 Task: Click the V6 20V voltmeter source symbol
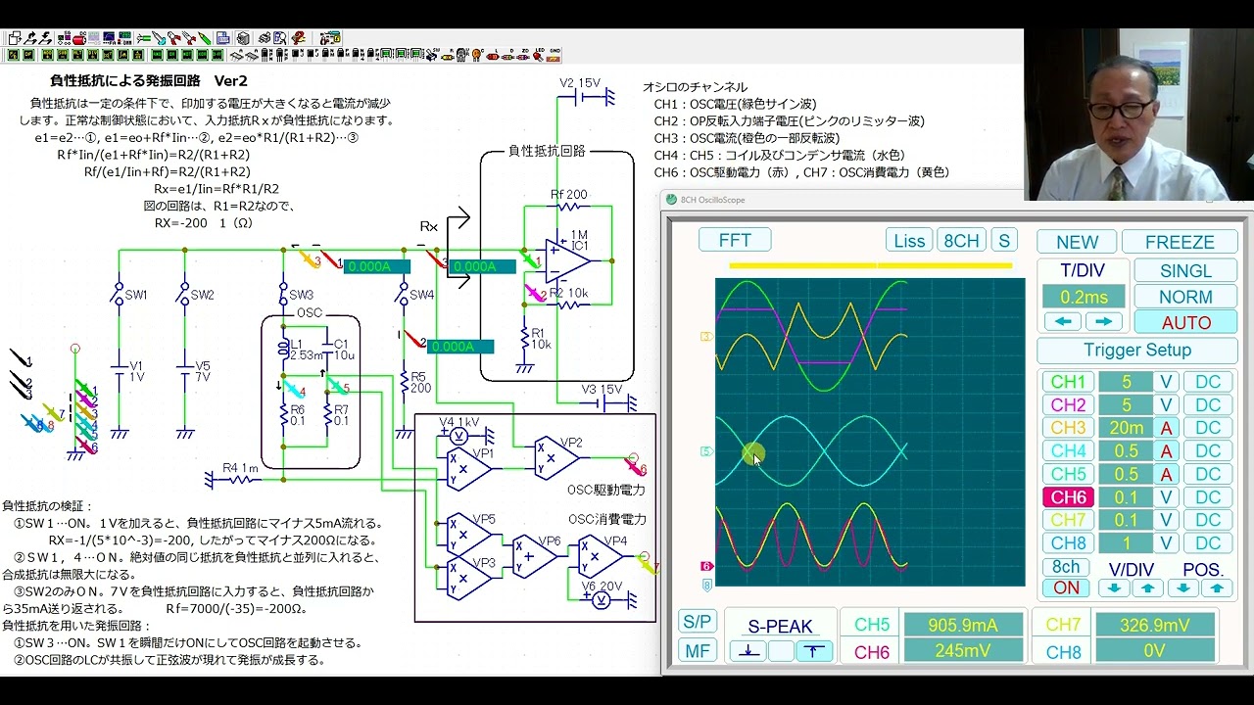coord(603,599)
